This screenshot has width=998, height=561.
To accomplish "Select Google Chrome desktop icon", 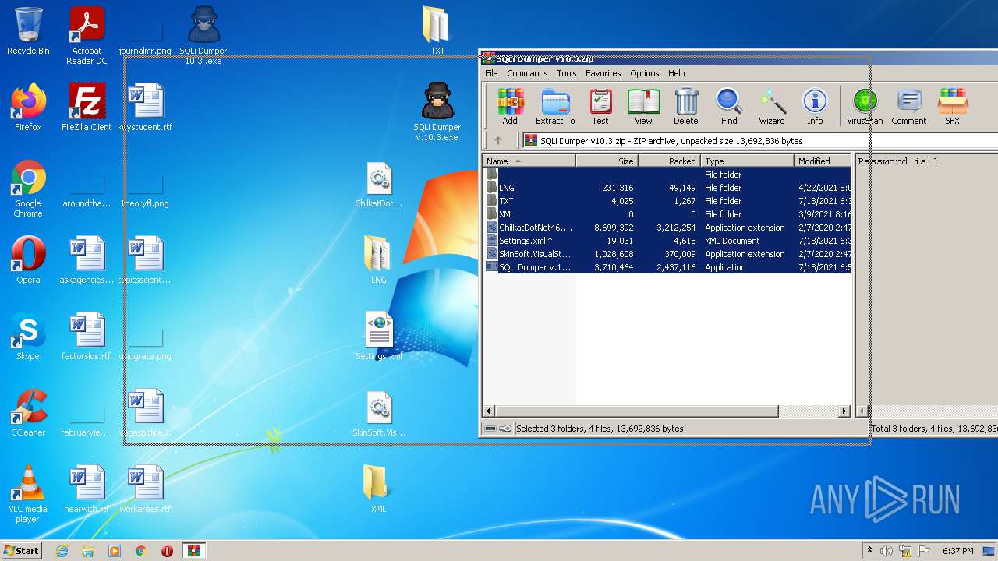I will [28, 189].
